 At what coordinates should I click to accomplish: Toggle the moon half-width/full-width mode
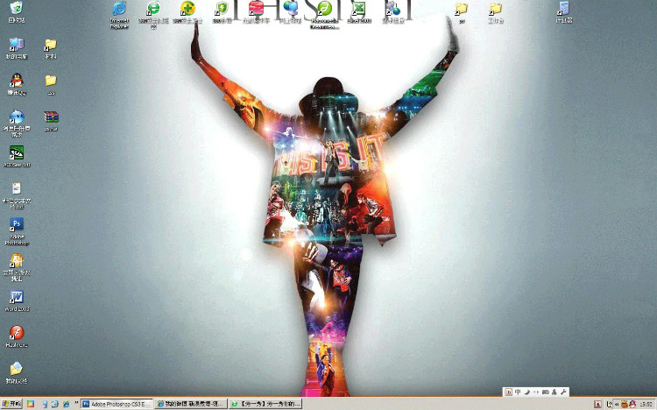[527, 392]
